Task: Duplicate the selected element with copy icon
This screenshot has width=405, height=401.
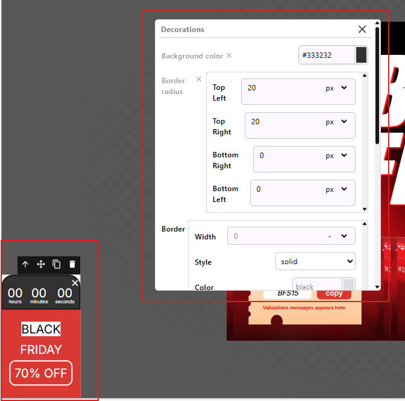Action: 57,264
